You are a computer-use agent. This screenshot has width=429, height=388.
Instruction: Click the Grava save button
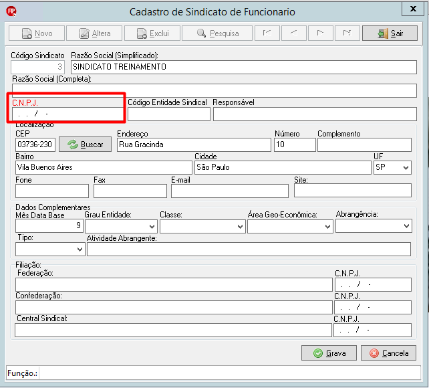[x=329, y=353]
